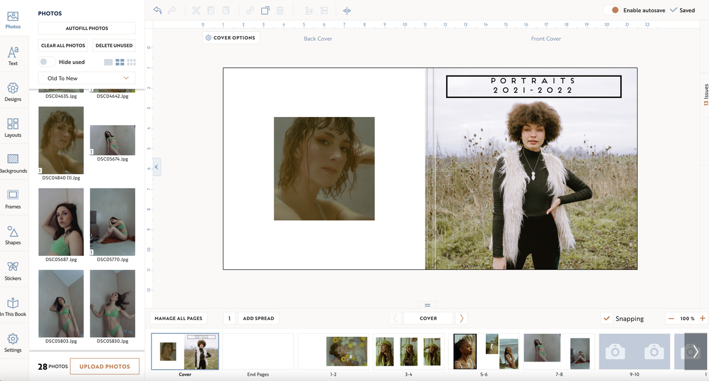This screenshot has height=381, width=709.
Task: Select the DSC05674.jpg photo thumbnail
Action: [x=112, y=141]
